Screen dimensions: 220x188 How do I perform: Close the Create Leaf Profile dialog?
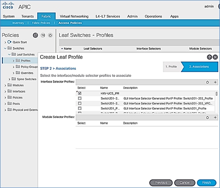(215, 57)
